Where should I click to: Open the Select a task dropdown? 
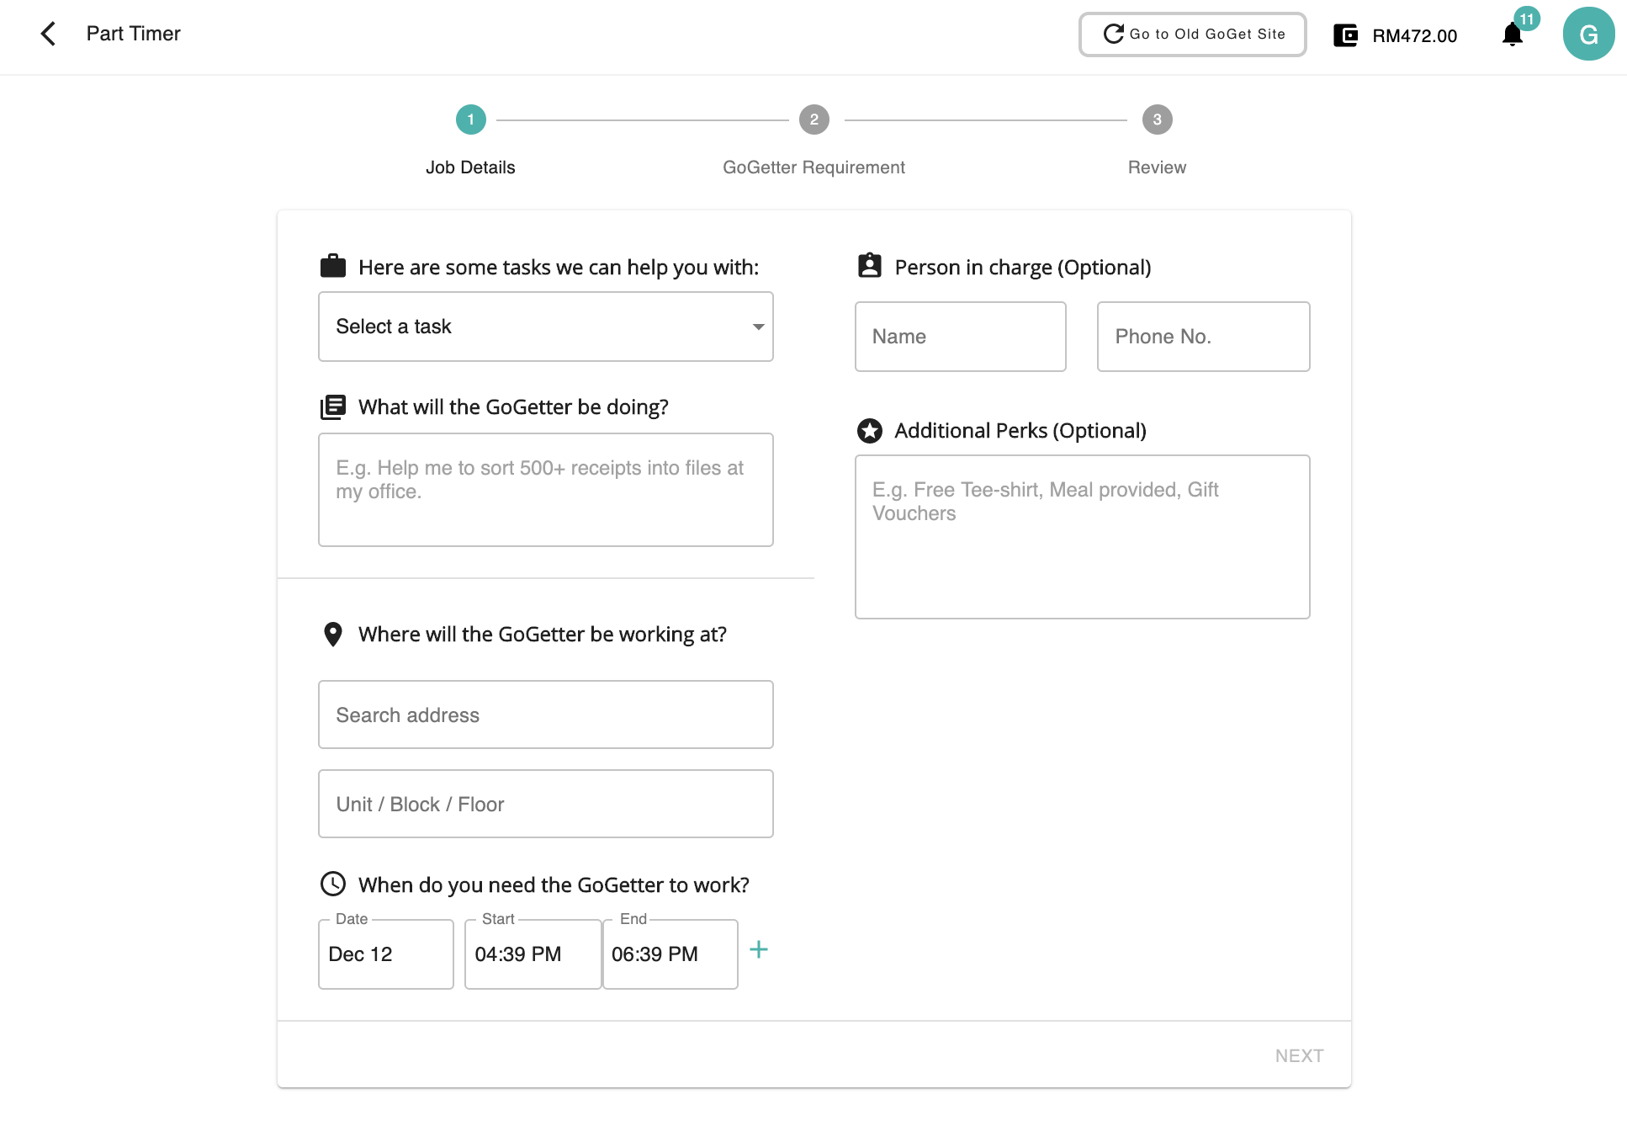[x=545, y=327]
